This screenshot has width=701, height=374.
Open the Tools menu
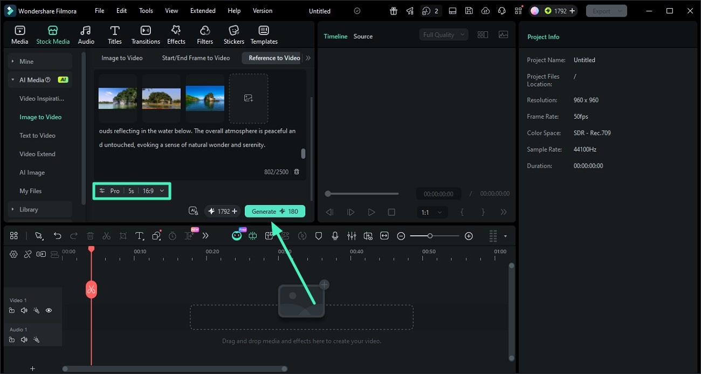pos(146,10)
